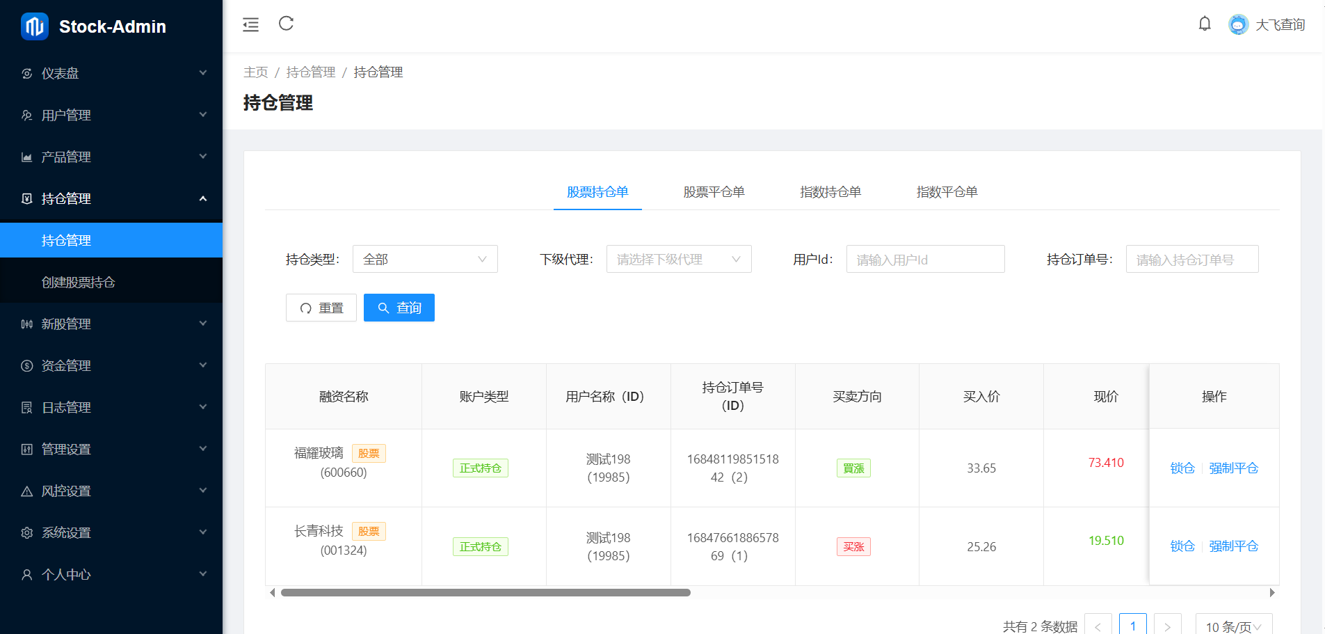
Task: Click the Stock-Admin logo icon
Action: (34, 26)
